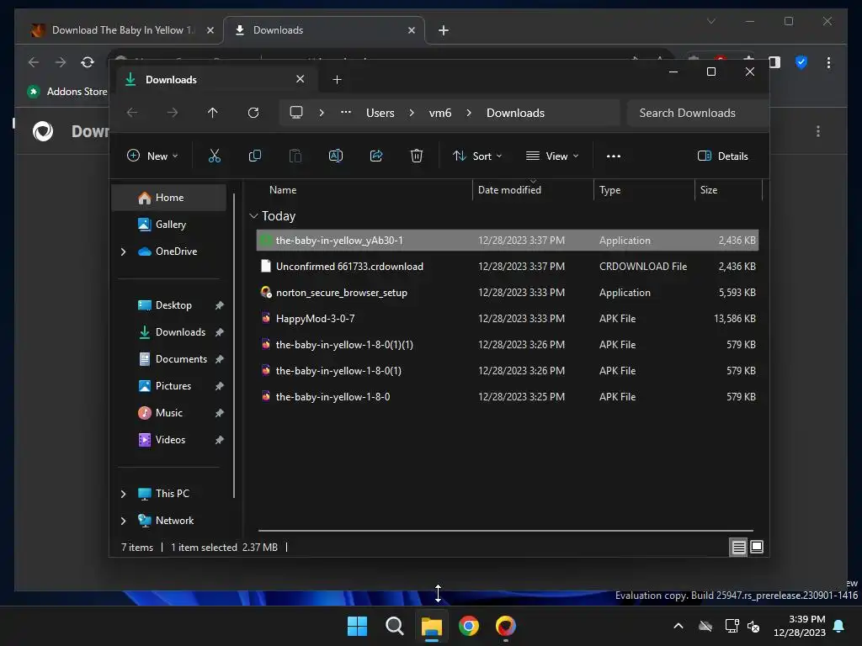Image resolution: width=862 pixels, height=646 pixels.
Task: Open the taskbar clock showing 3:39 PM
Action: (x=800, y=626)
